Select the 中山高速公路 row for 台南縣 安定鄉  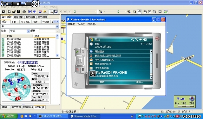pos(29,47)
